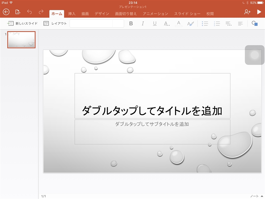Toggle bold formatting
265x199 pixels.
click(131, 24)
